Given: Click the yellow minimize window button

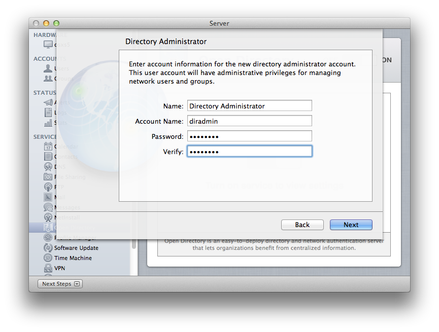Looking at the screenshot, I should coord(46,23).
